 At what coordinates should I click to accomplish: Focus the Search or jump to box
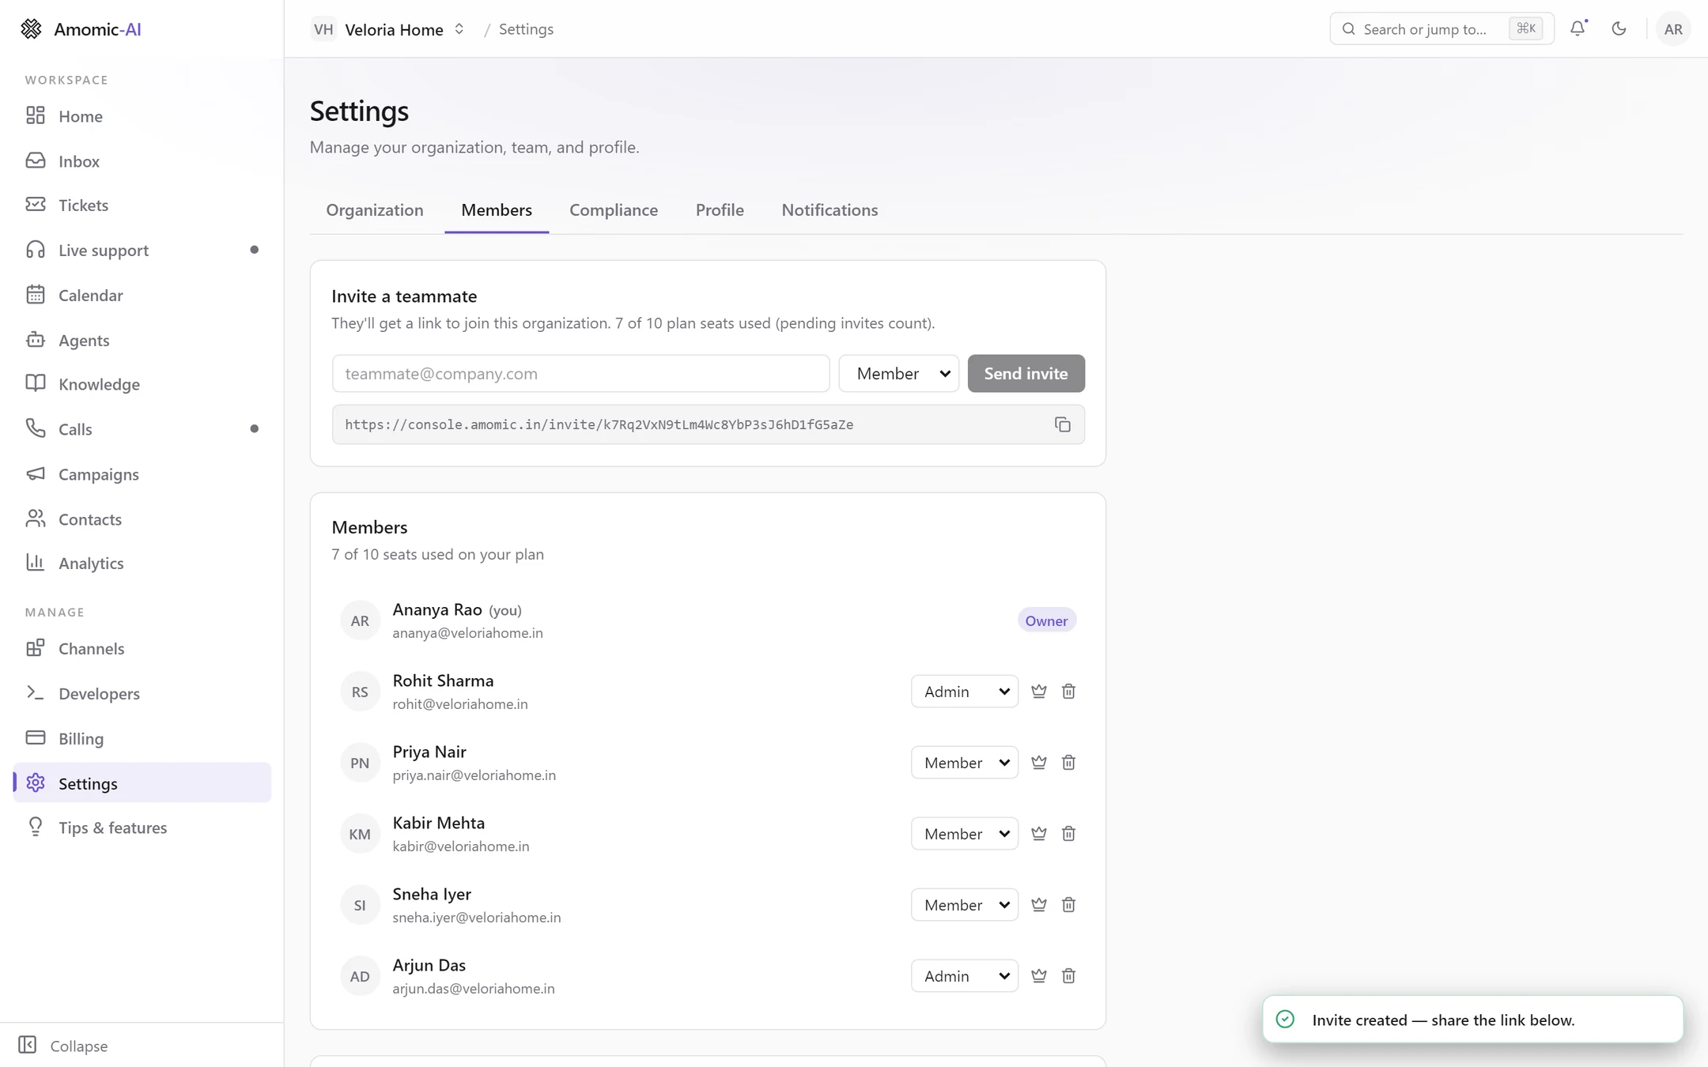point(1442,29)
